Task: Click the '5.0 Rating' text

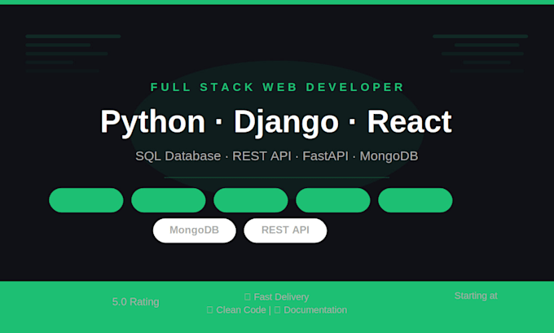Action: [136, 302]
